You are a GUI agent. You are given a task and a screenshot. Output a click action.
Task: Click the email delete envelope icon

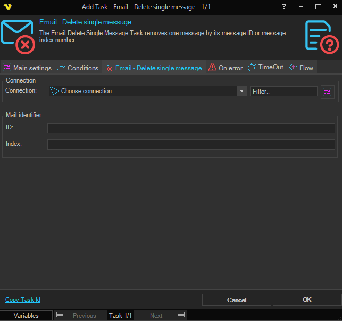(18, 37)
